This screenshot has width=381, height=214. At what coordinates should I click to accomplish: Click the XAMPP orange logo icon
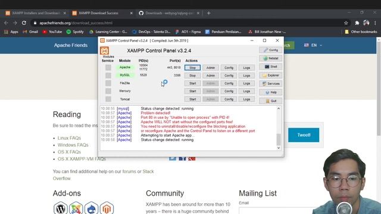[105, 51]
